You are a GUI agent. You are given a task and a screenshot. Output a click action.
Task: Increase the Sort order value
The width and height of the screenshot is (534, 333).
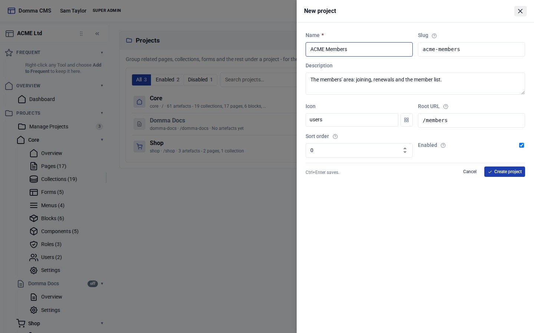[x=405, y=148]
